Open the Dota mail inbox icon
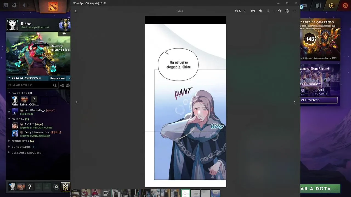This screenshot has height=197, width=351. pos(304,5)
